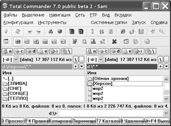Open the Инструменты menu
This screenshot has height=126, width=171.
click(52, 22)
